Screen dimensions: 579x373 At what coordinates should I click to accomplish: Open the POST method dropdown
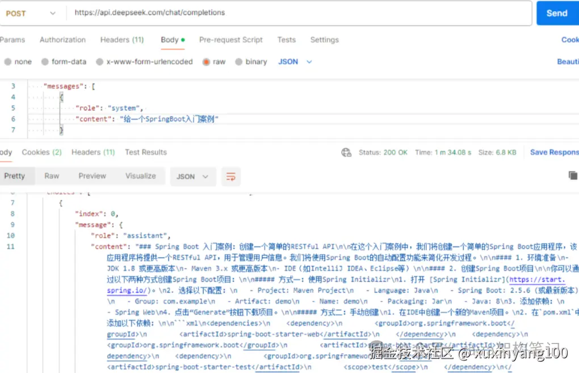click(31, 13)
